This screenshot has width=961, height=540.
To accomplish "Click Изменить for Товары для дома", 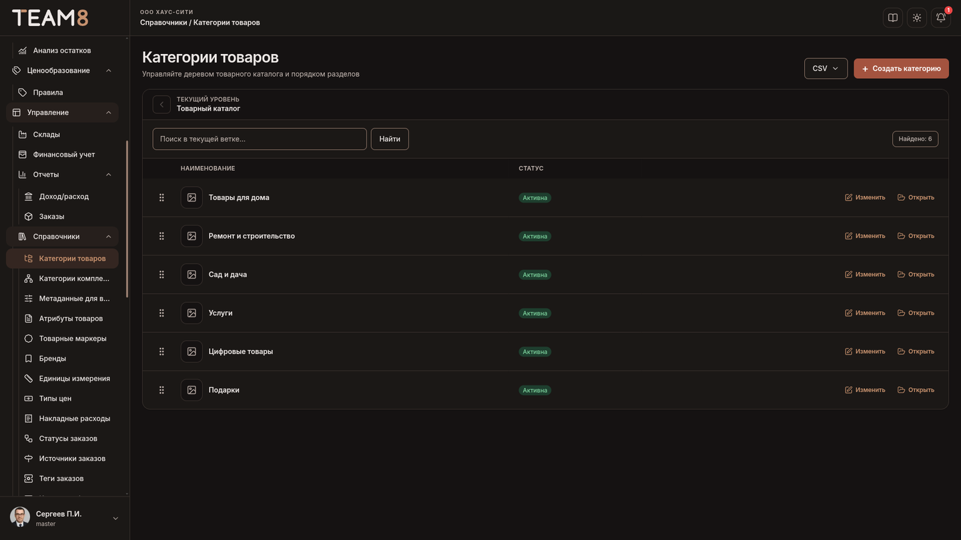I will click(865, 197).
